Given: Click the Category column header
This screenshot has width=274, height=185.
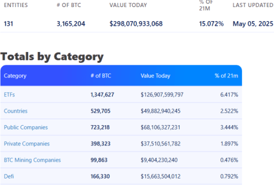Looking at the screenshot, I should [15, 76].
